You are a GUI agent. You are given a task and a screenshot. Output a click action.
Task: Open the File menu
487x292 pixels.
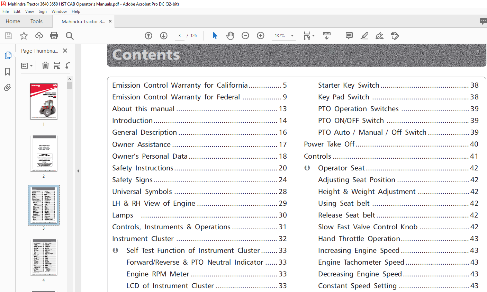pos(6,11)
